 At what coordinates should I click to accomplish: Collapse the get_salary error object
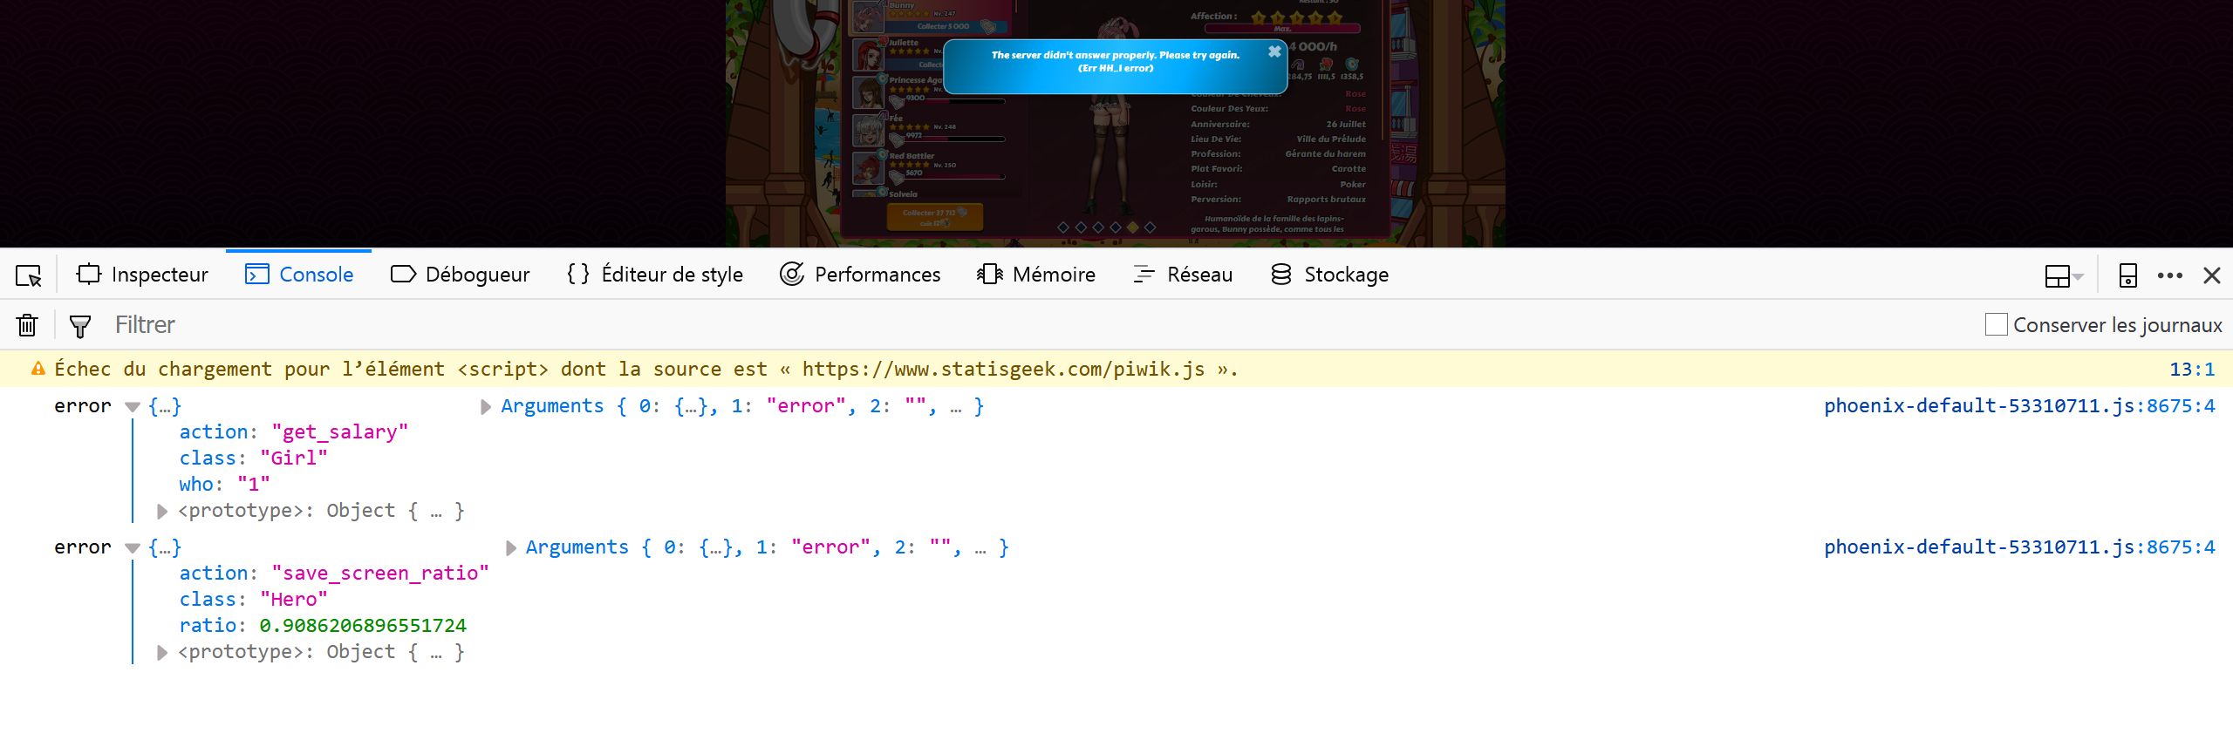coord(133,407)
